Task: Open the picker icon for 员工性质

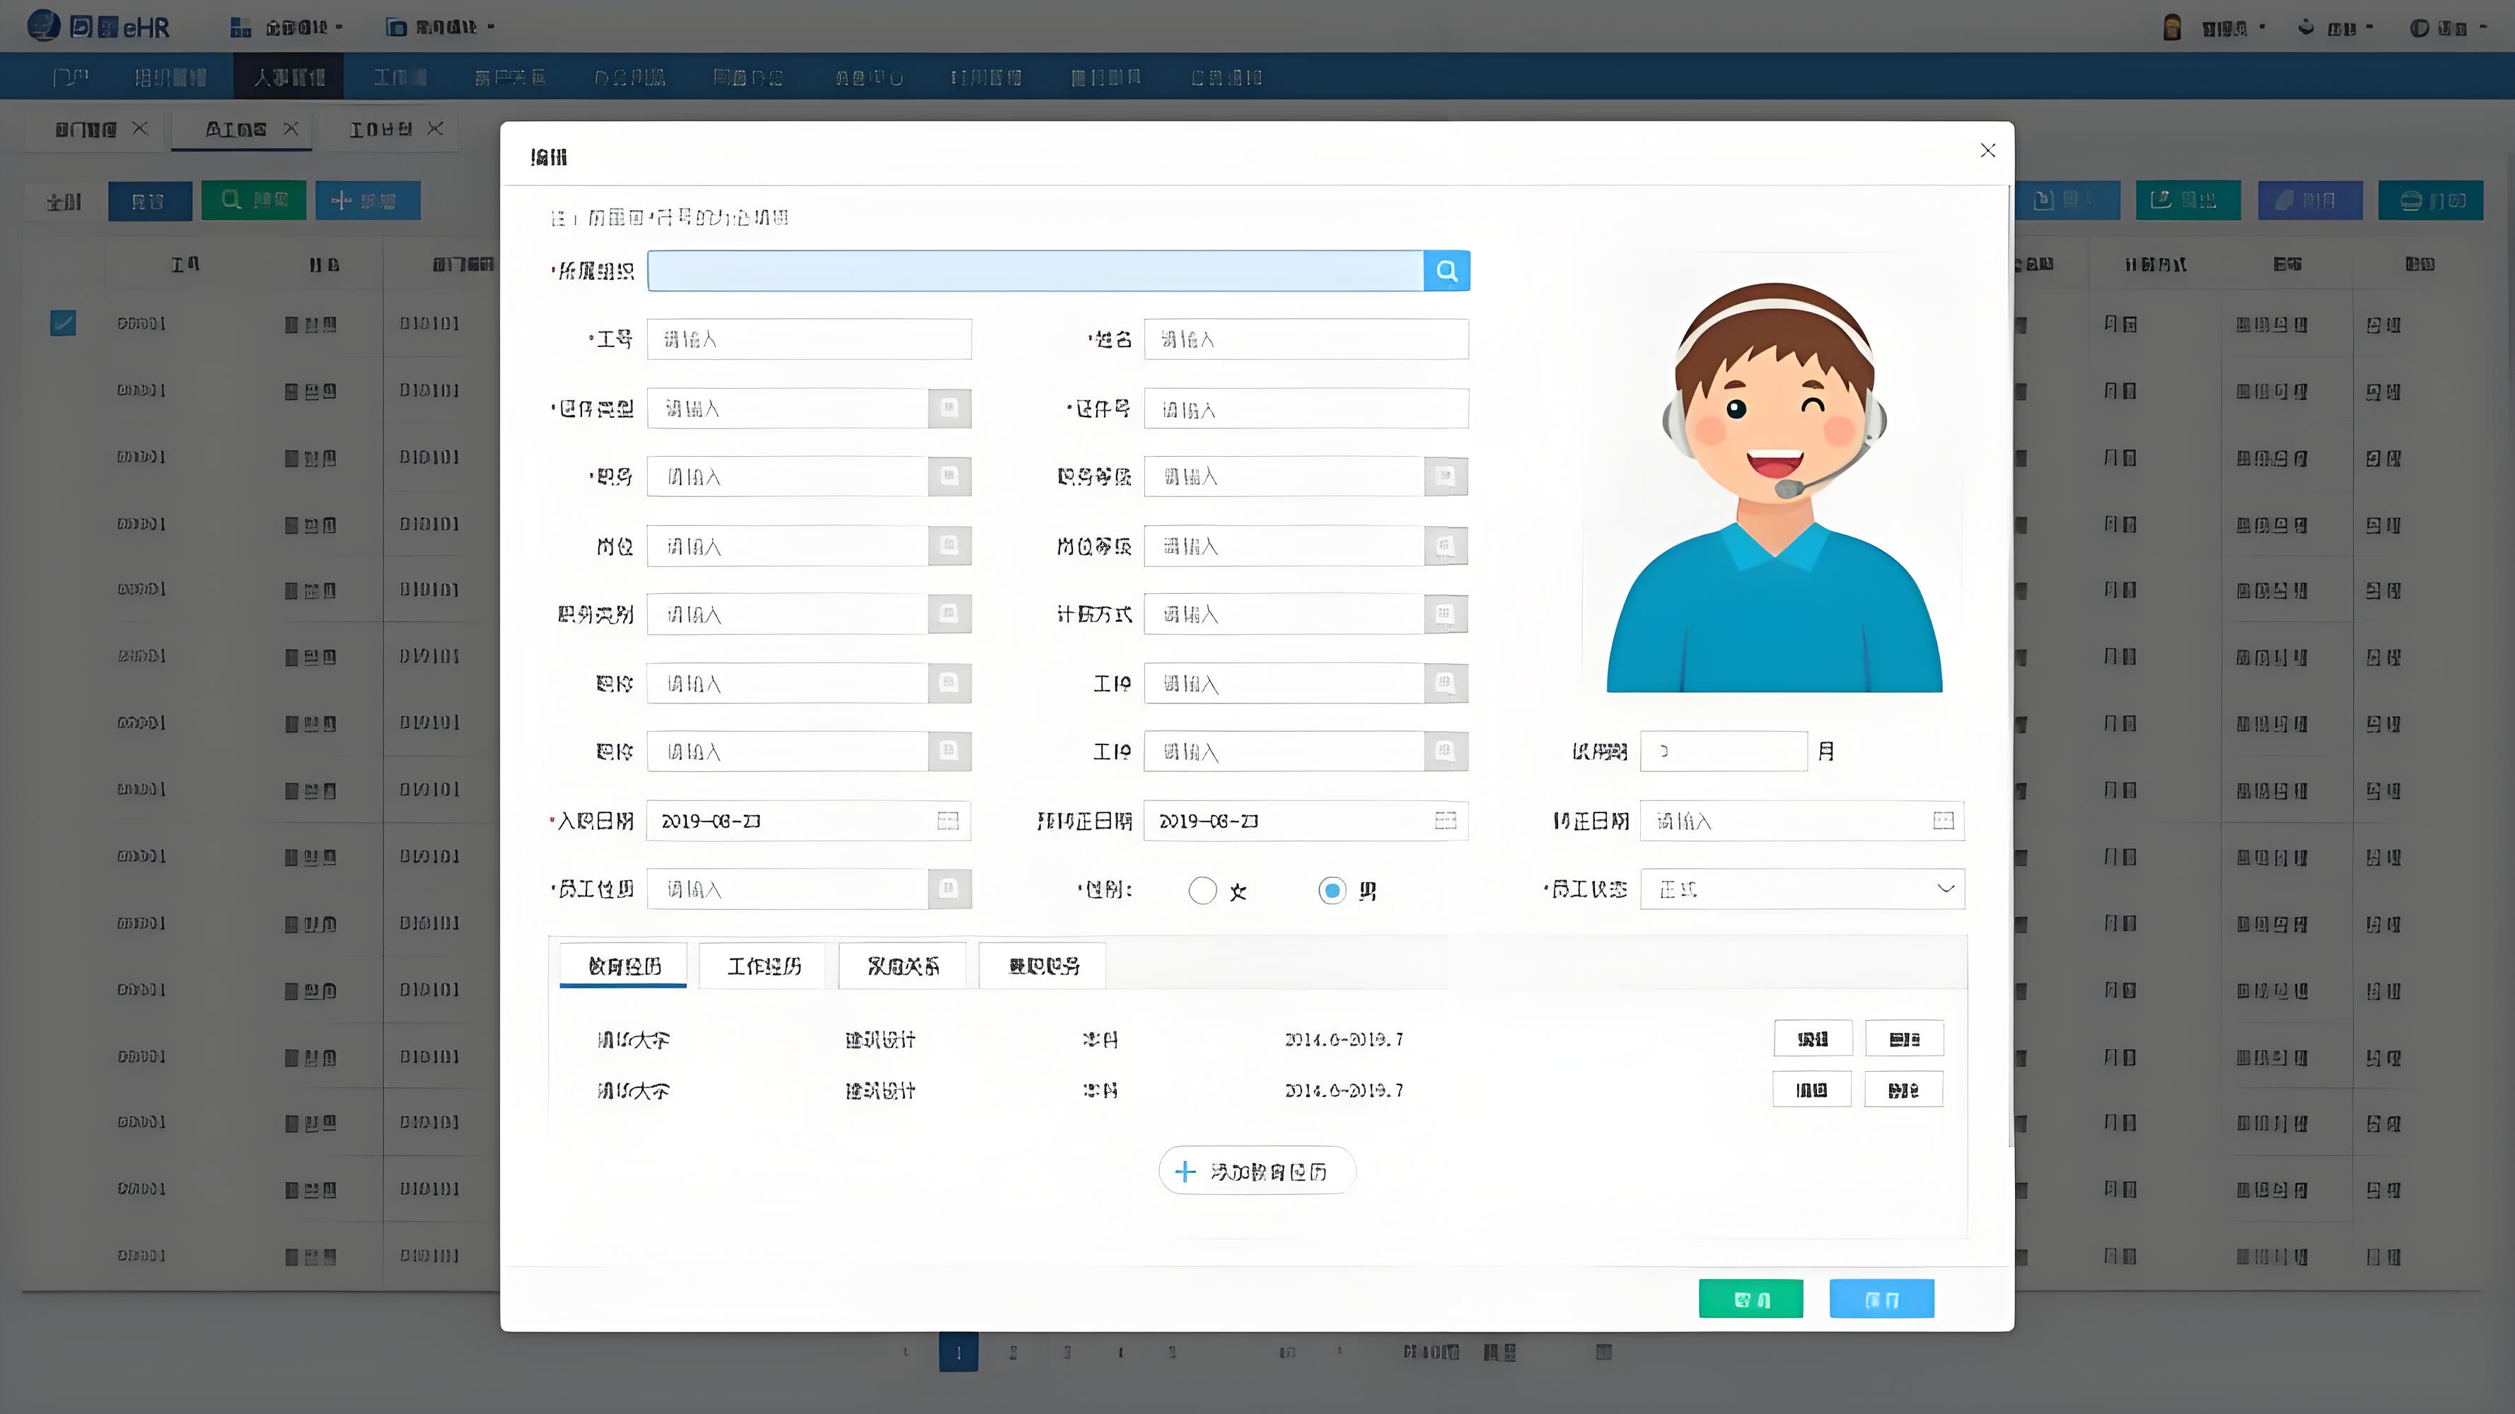Action: tap(949, 889)
